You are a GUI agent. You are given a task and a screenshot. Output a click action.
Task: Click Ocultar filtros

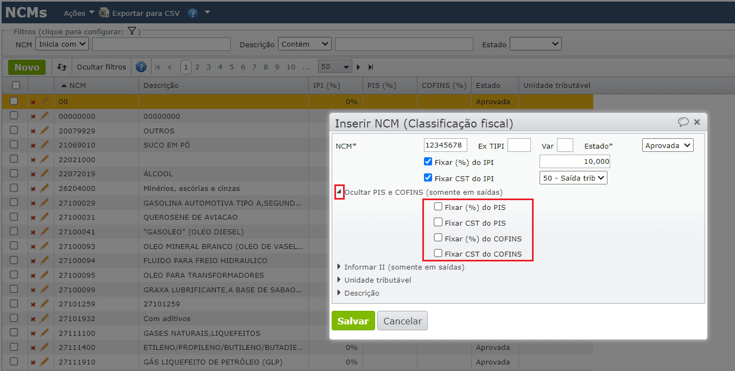102,67
